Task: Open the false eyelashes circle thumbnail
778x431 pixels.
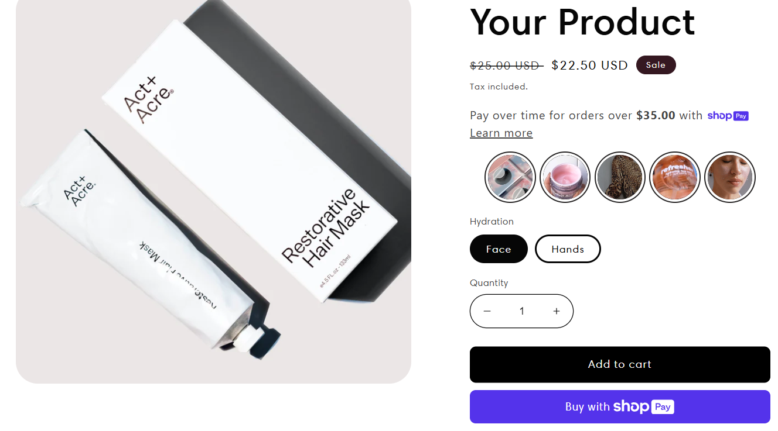Action: [510, 177]
